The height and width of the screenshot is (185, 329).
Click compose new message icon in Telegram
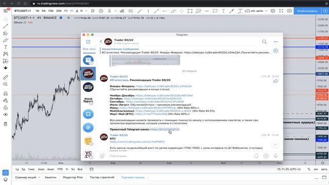(88, 42)
